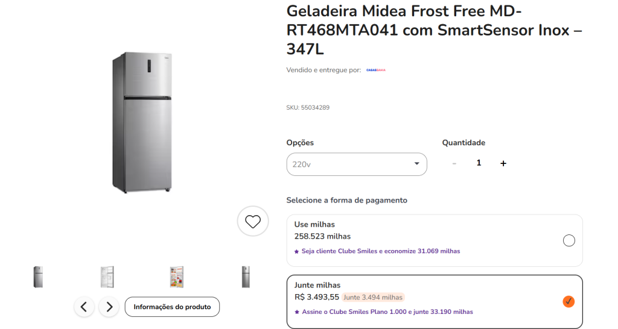Show the open empty fridge thumbnail
Image resolution: width=618 pixels, height=329 pixels.
point(107,277)
